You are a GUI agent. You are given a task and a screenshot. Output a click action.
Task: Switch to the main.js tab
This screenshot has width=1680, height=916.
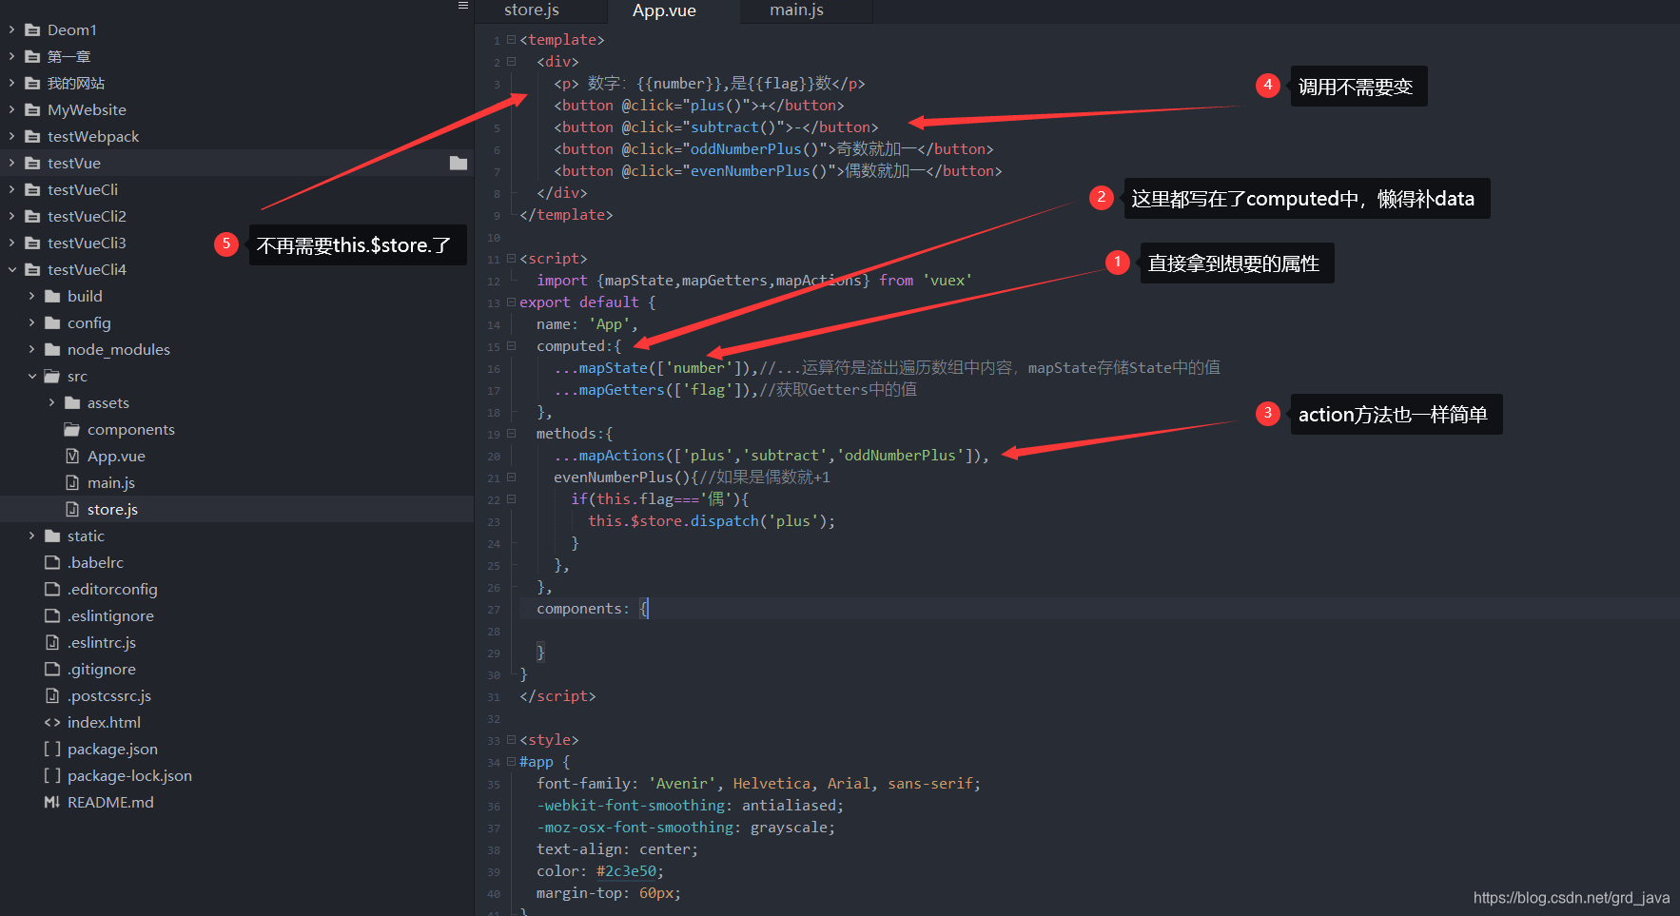pyautogui.click(x=796, y=10)
